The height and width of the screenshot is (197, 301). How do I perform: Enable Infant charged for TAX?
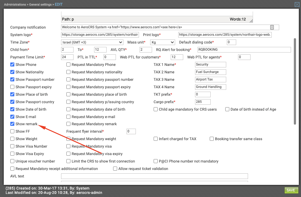tap(156, 139)
